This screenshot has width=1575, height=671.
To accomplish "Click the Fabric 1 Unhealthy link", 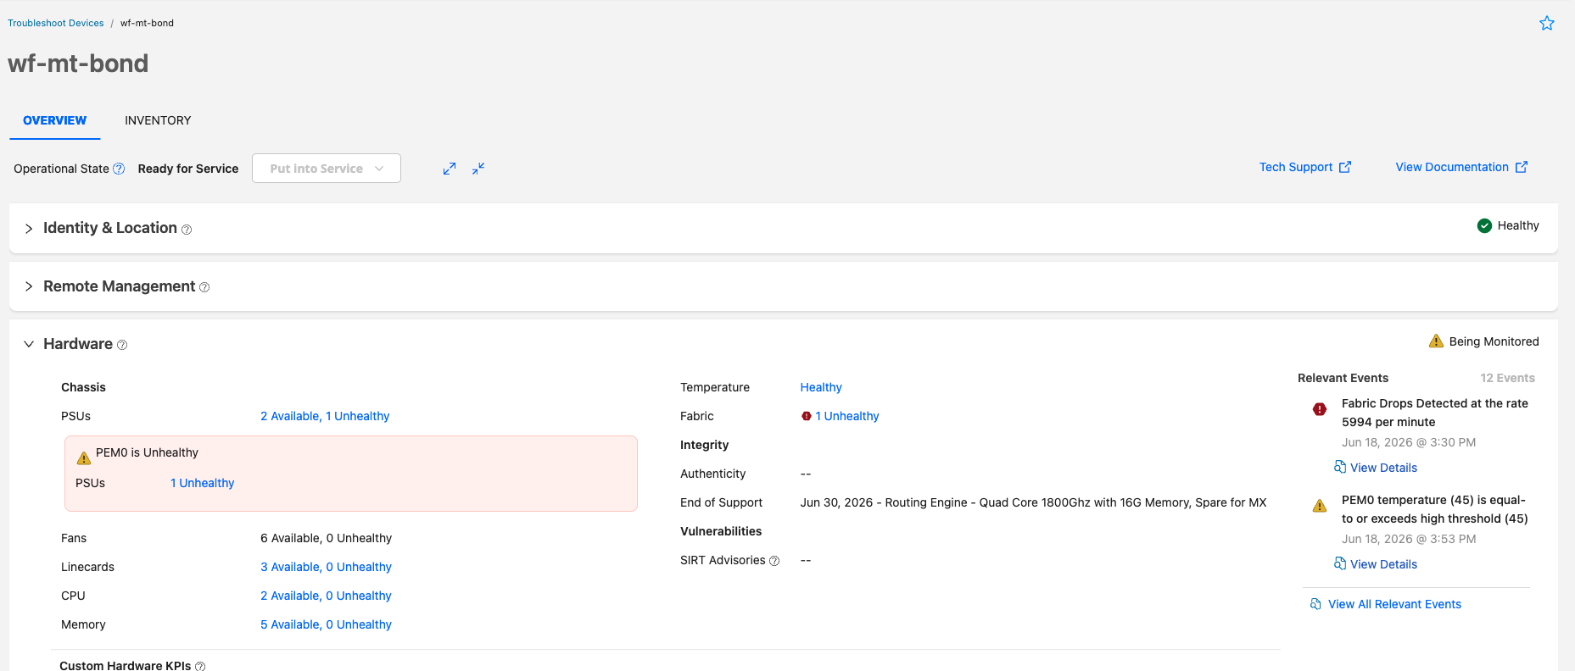I will click(847, 416).
